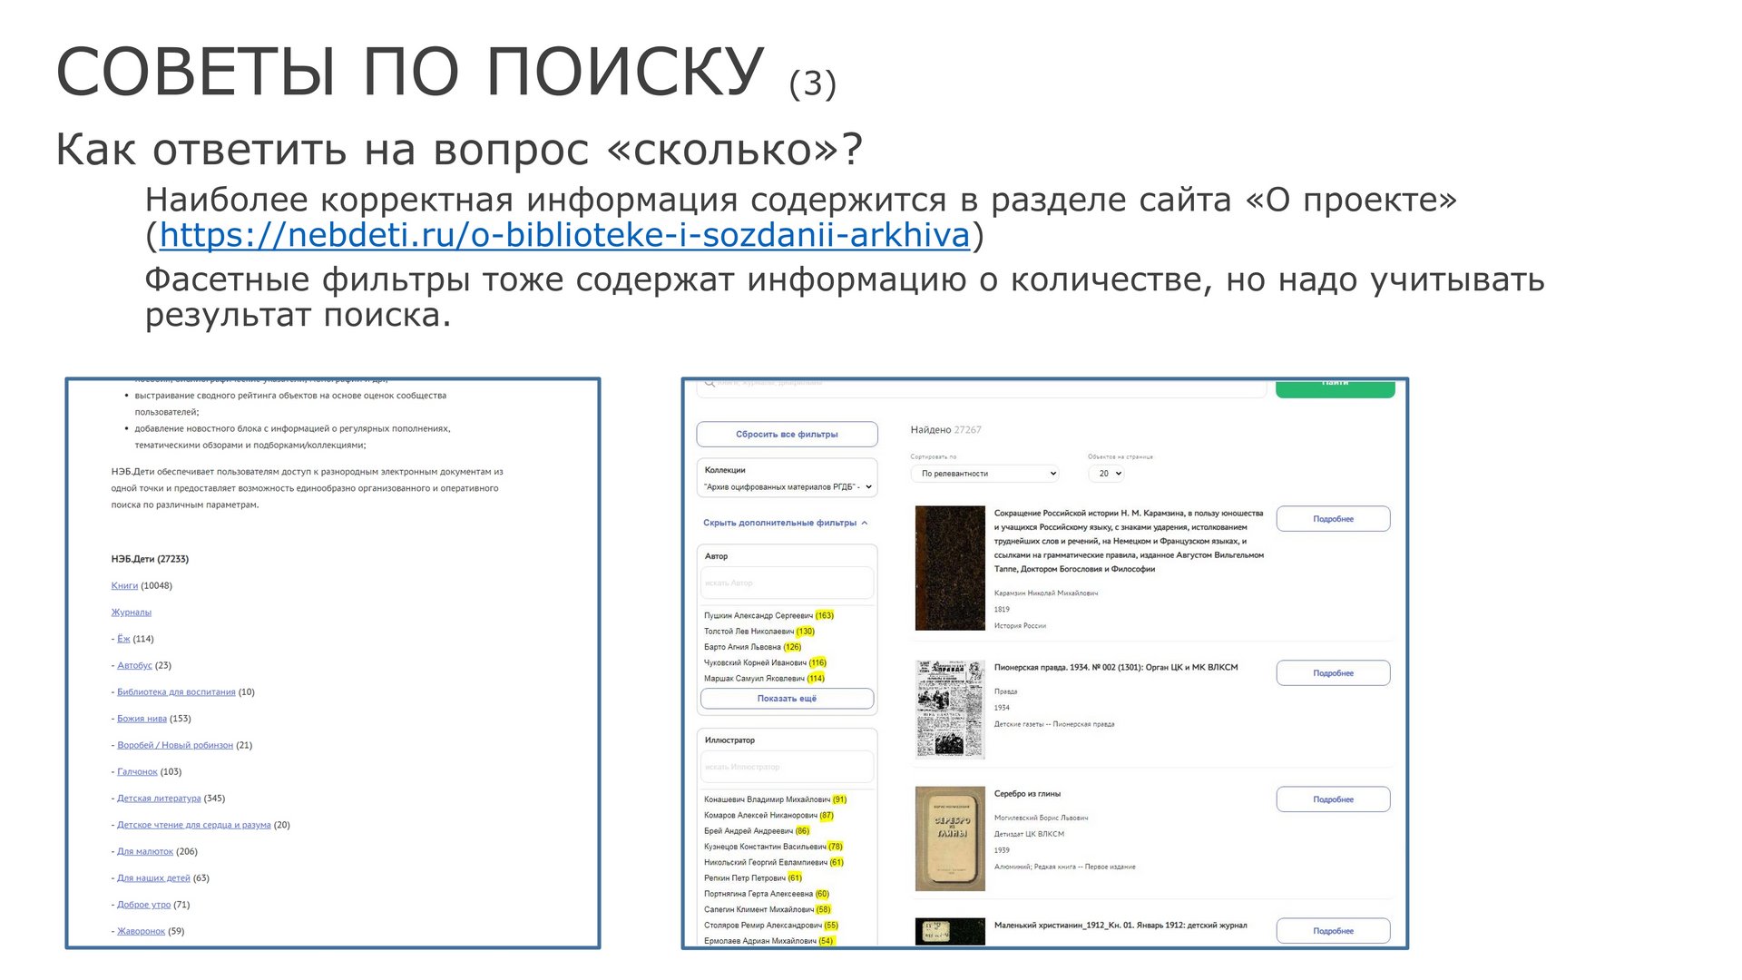The image size is (1742, 980).
Task: Select illustrator 'Портнягина Герта Алексеевна'
Action: (767, 894)
